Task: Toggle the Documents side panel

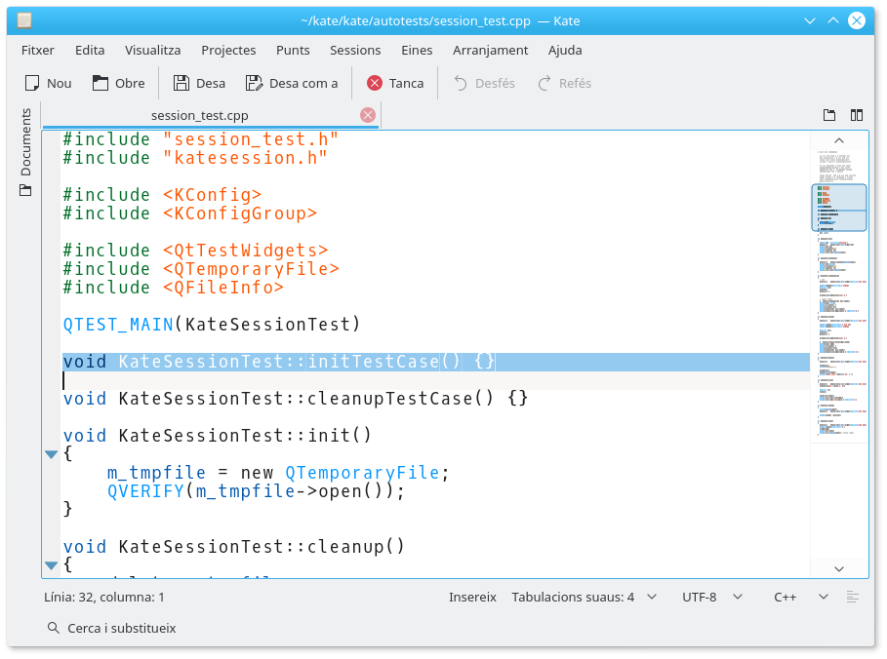Action: 25,151
